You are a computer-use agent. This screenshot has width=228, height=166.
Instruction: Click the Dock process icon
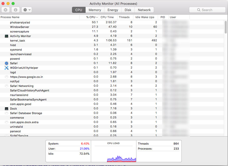(x=7, y=109)
